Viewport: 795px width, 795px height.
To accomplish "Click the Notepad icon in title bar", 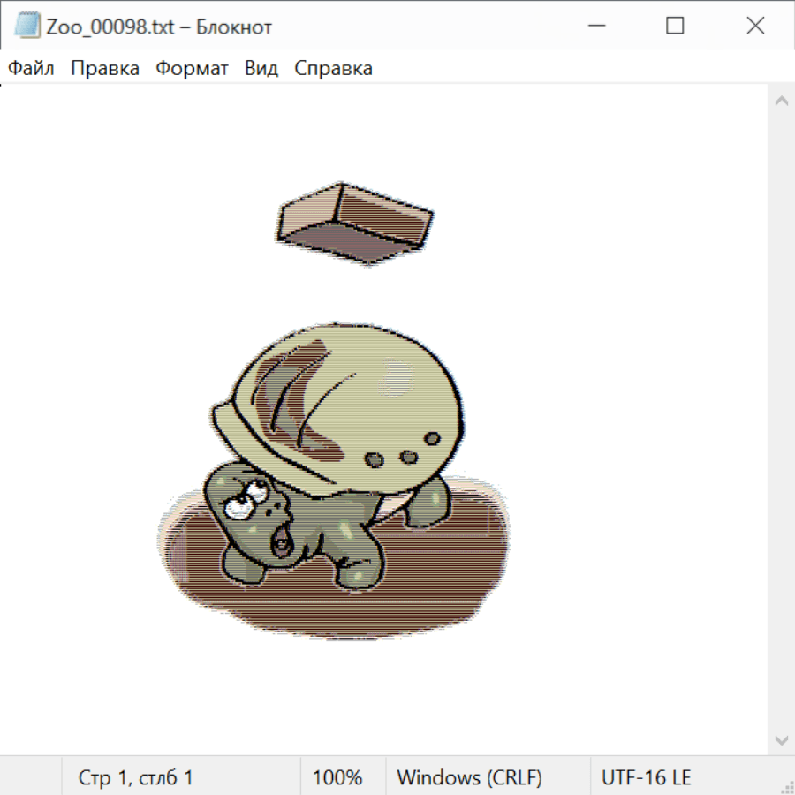I will (x=27, y=26).
